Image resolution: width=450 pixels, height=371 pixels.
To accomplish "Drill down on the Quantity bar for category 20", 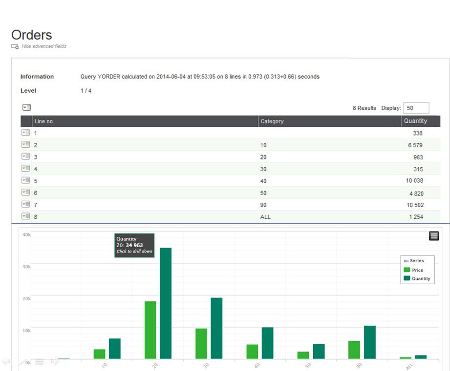I will pyautogui.click(x=166, y=302).
